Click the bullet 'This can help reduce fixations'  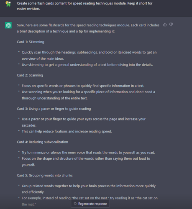point(67,131)
